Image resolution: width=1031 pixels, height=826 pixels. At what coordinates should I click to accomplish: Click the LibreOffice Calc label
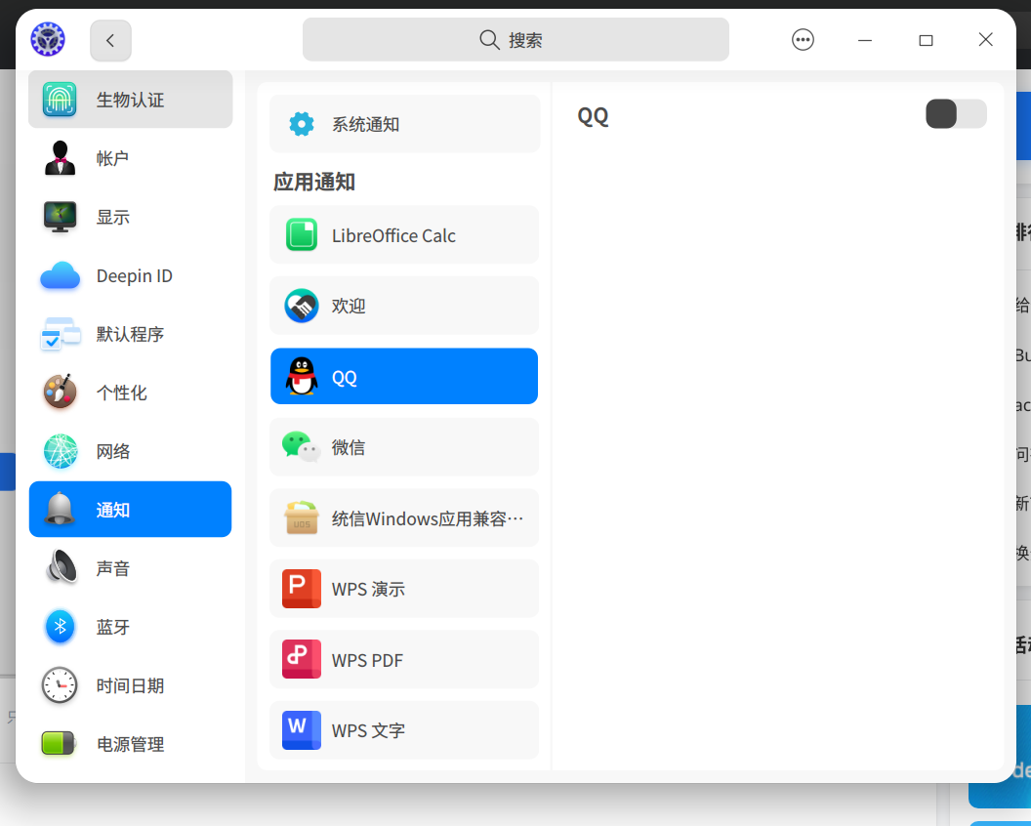[393, 235]
